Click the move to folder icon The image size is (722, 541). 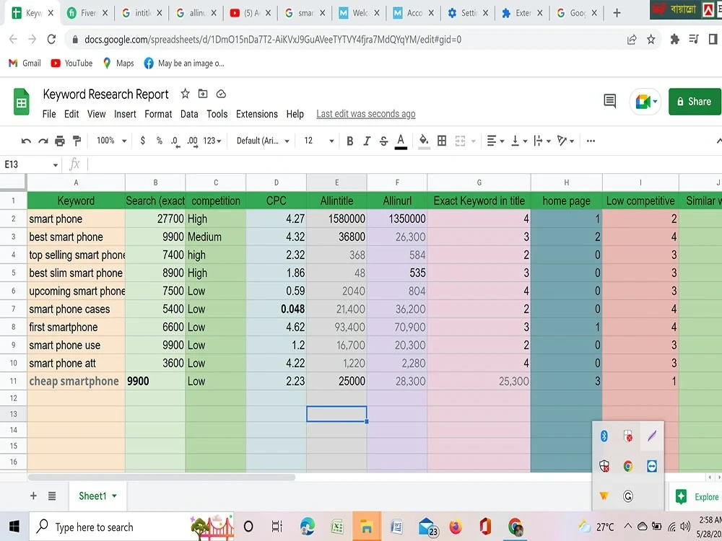pos(203,94)
